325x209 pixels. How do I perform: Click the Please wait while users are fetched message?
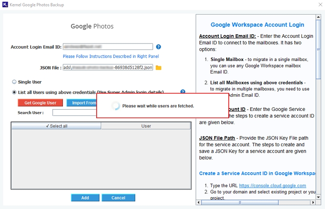(158, 106)
